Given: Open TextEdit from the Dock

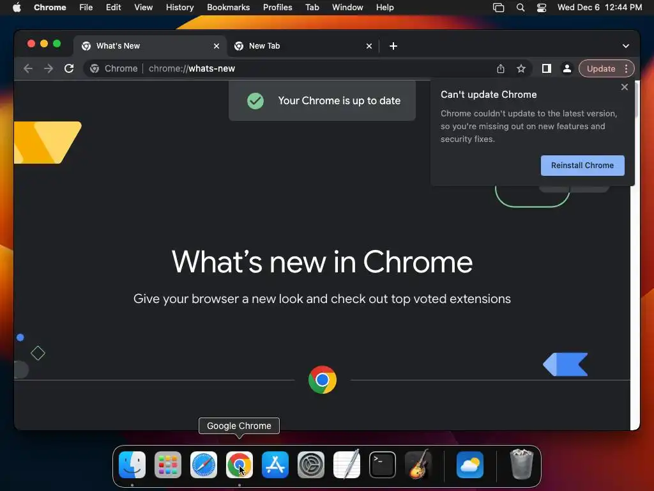Looking at the screenshot, I should (347, 465).
